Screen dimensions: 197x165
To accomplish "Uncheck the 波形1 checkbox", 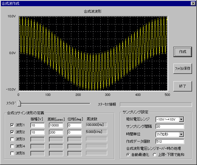I will (x=12, y=125).
